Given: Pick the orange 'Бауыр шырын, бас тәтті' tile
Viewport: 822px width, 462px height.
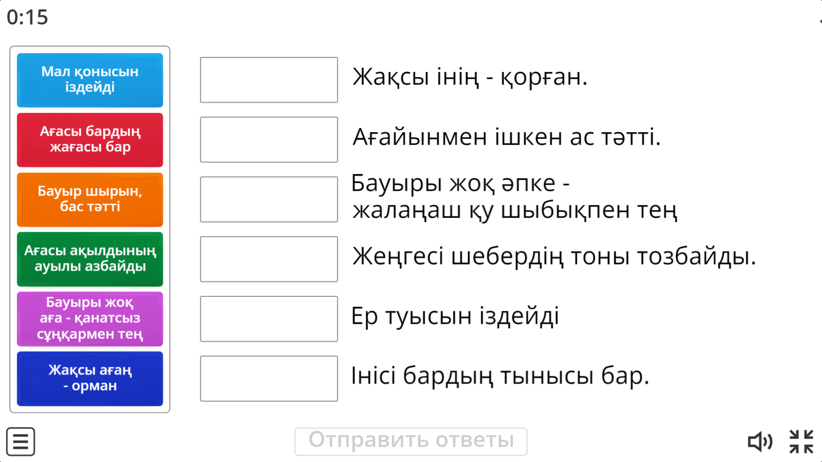Looking at the screenshot, I should pyautogui.click(x=90, y=199).
